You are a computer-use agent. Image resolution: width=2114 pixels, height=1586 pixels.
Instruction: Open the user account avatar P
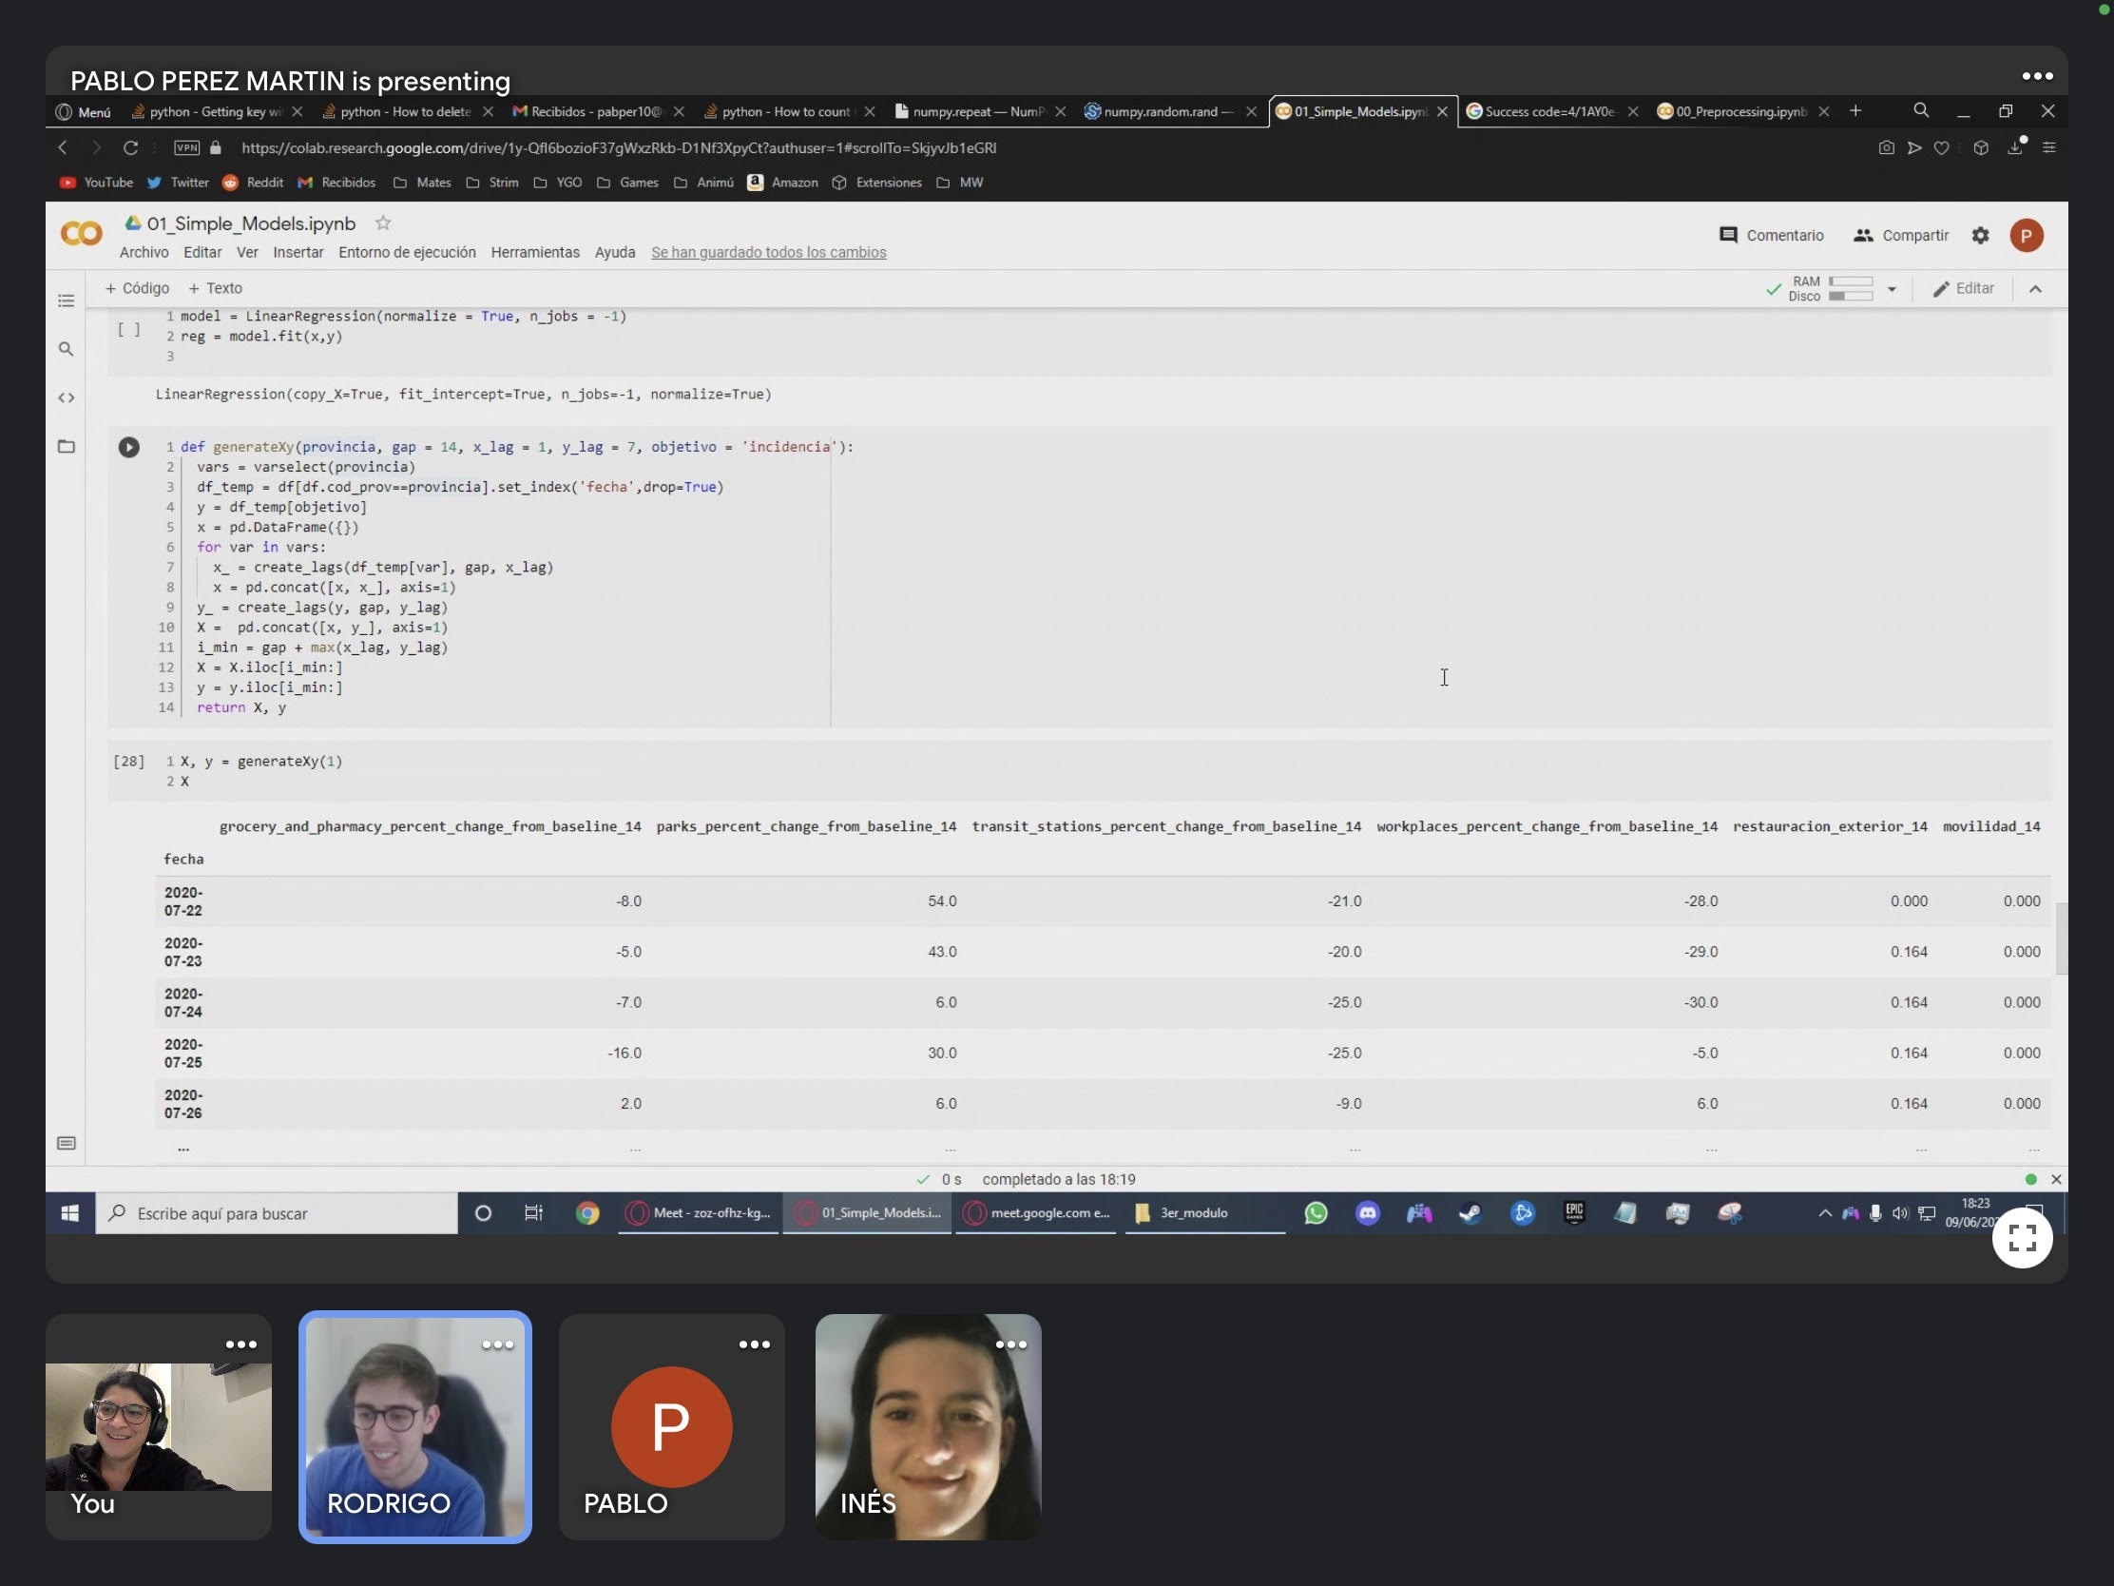[x=2027, y=235]
